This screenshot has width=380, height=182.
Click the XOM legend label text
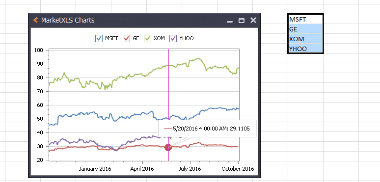coord(159,38)
